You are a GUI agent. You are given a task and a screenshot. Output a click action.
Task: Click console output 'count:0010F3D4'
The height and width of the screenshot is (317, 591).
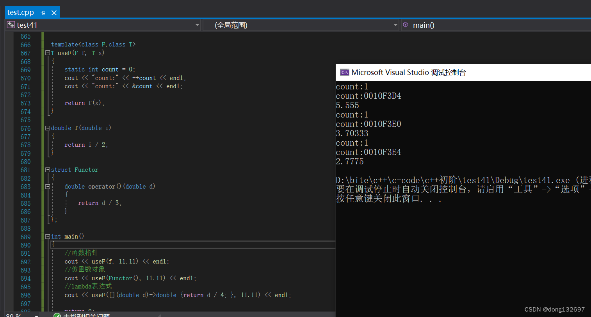point(368,96)
